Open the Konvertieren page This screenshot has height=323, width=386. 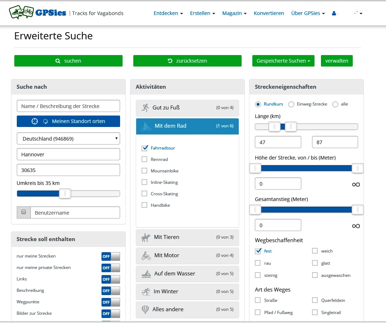pos(269,13)
